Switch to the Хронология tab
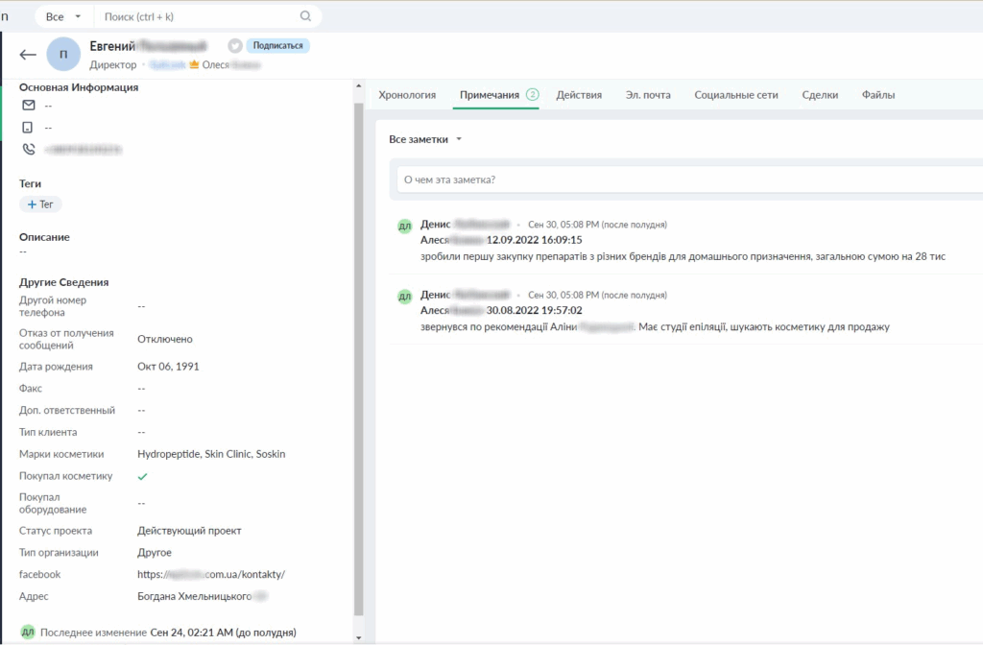This screenshot has height=645, width=983. (407, 95)
